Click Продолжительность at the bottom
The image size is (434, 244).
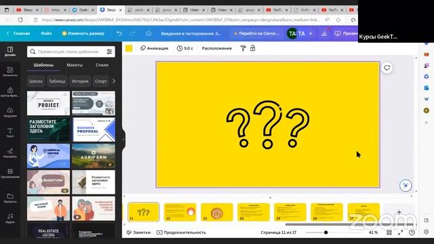181,232
